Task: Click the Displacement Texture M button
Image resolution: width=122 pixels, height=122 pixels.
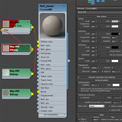Action: (112, 68)
